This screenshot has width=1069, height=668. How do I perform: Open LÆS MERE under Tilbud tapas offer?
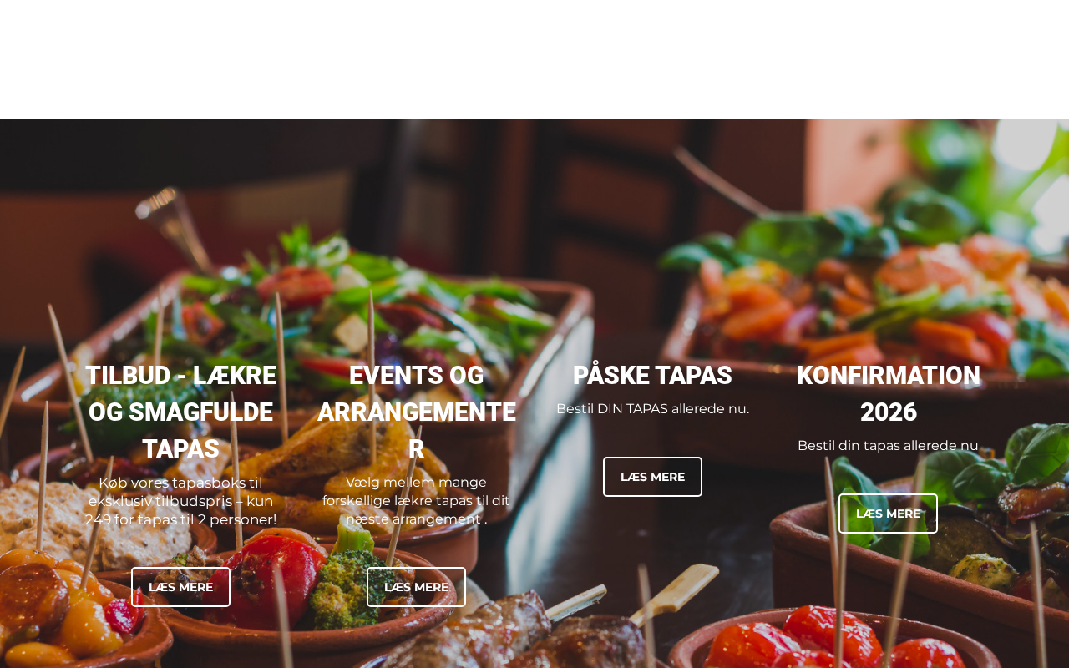[180, 587]
